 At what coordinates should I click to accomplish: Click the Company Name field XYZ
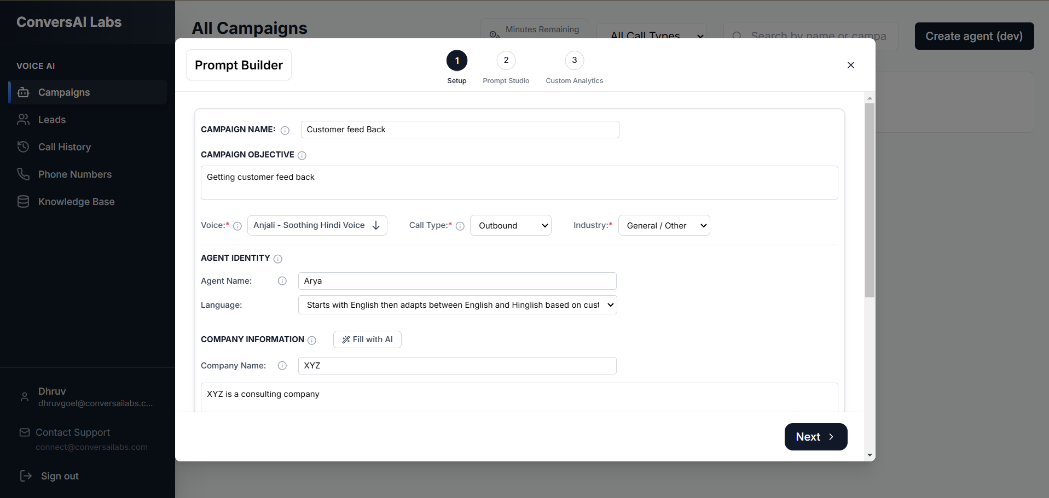pos(457,366)
